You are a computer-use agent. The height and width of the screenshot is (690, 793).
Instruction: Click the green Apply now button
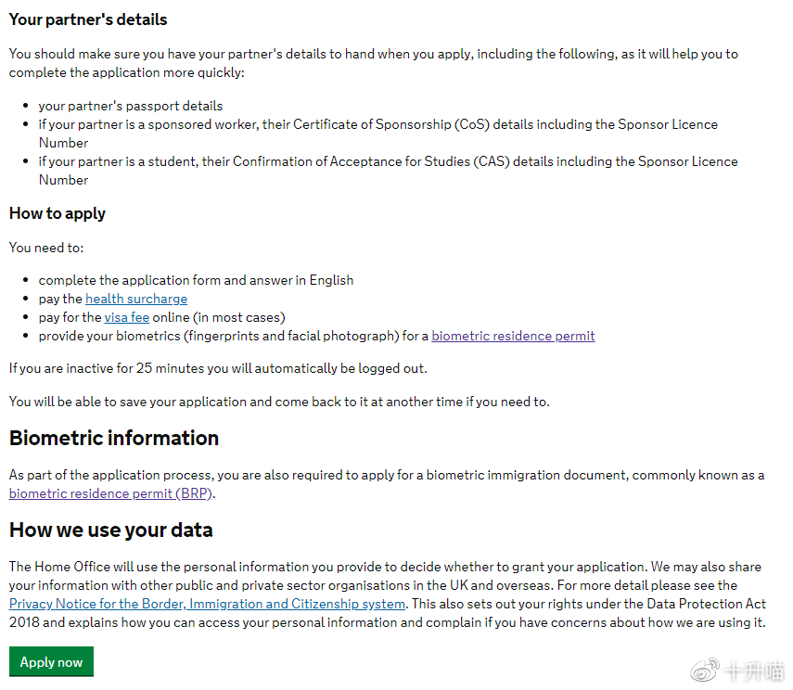click(x=51, y=661)
